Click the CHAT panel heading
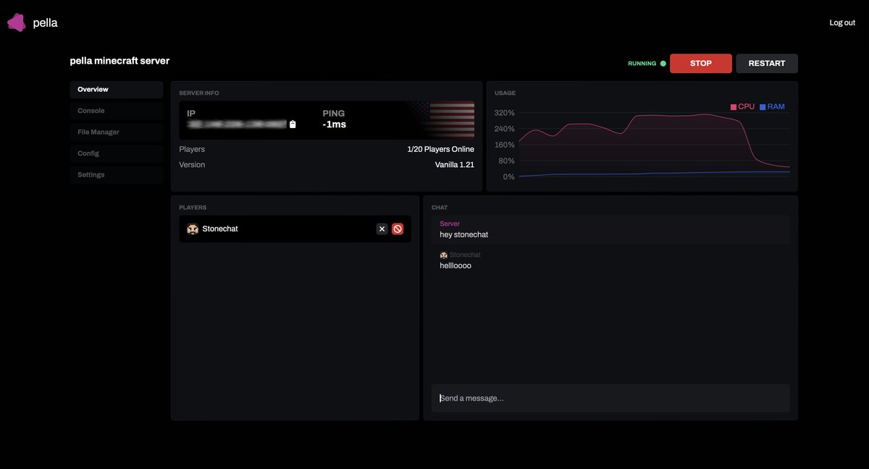 click(x=440, y=208)
